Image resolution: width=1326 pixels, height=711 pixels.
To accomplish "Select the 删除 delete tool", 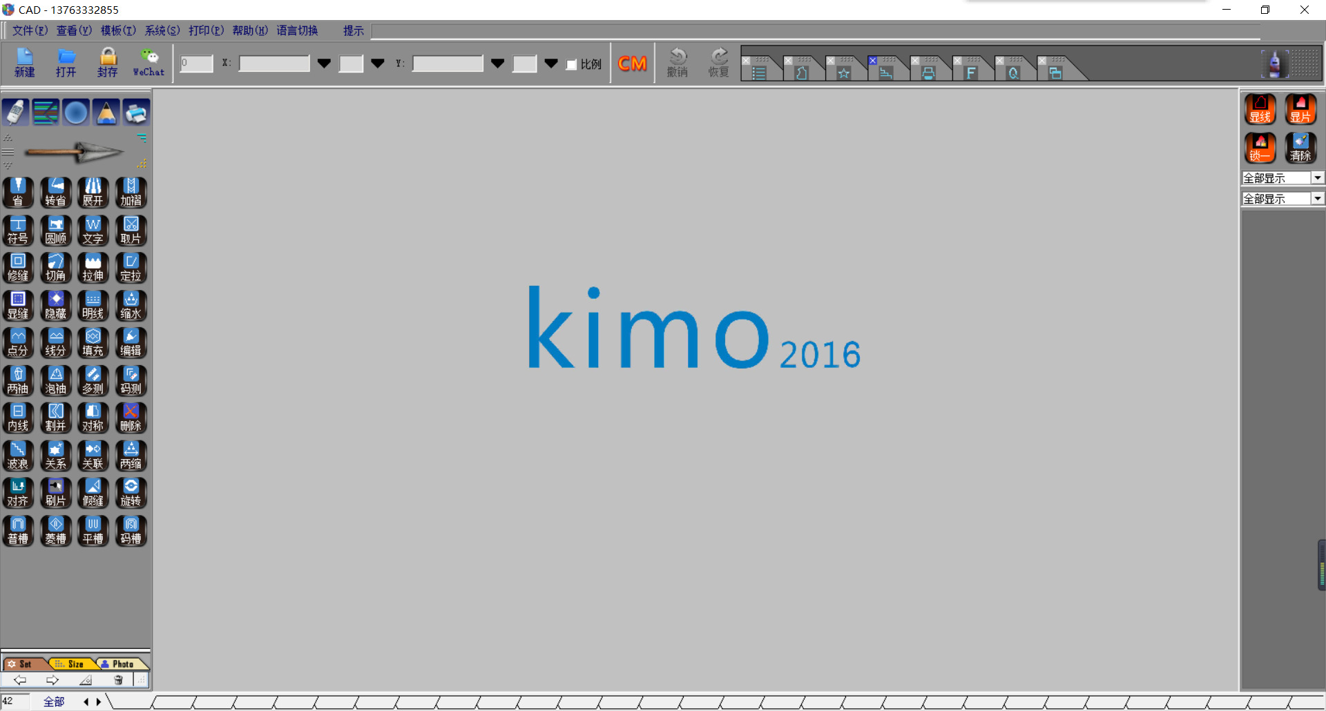I will pos(131,418).
